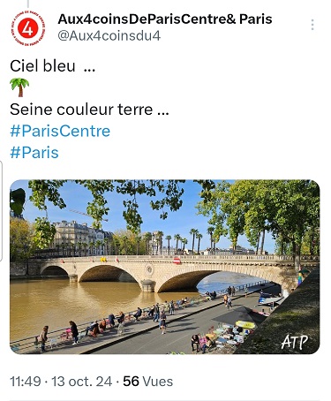Click the yellow umbrella in the photo
This screenshot has width=331, height=401.
pos(245,324)
